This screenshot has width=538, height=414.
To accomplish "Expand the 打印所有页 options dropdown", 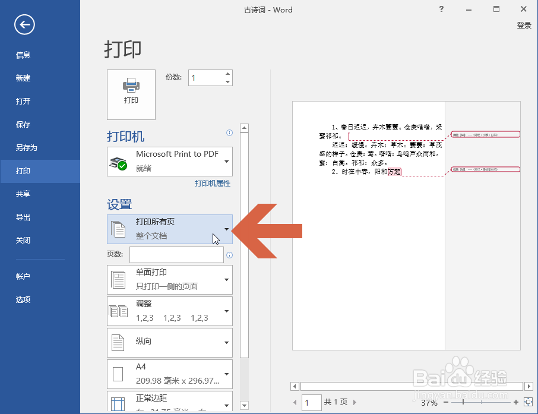I will (226, 229).
